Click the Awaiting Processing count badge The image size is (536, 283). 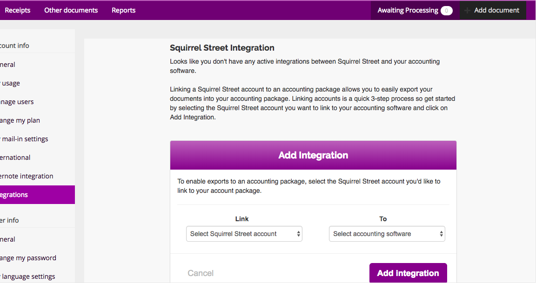(x=447, y=11)
